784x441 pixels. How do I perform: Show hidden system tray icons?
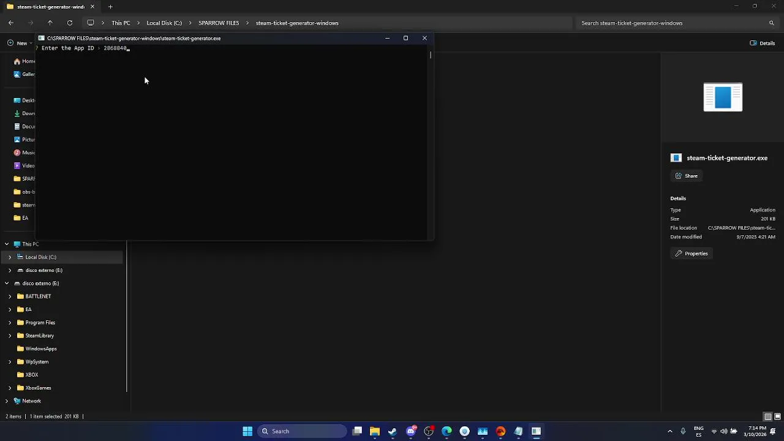click(x=669, y=431)
